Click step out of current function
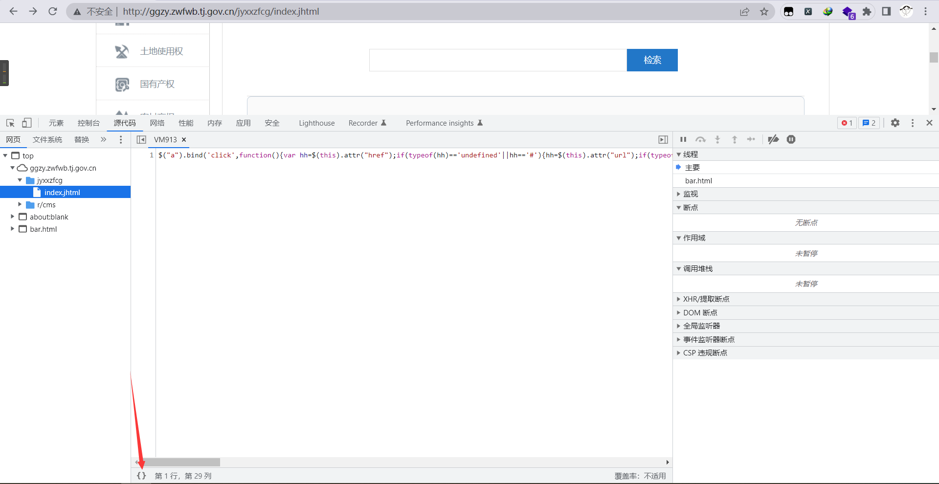 [734, 140]
